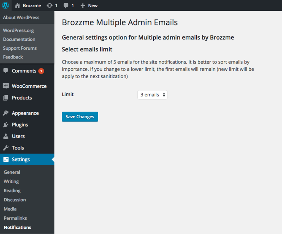Viewport: 282px width, 234px height.
Task: Select the Notifications submenu item
Action: click(17, 227)
